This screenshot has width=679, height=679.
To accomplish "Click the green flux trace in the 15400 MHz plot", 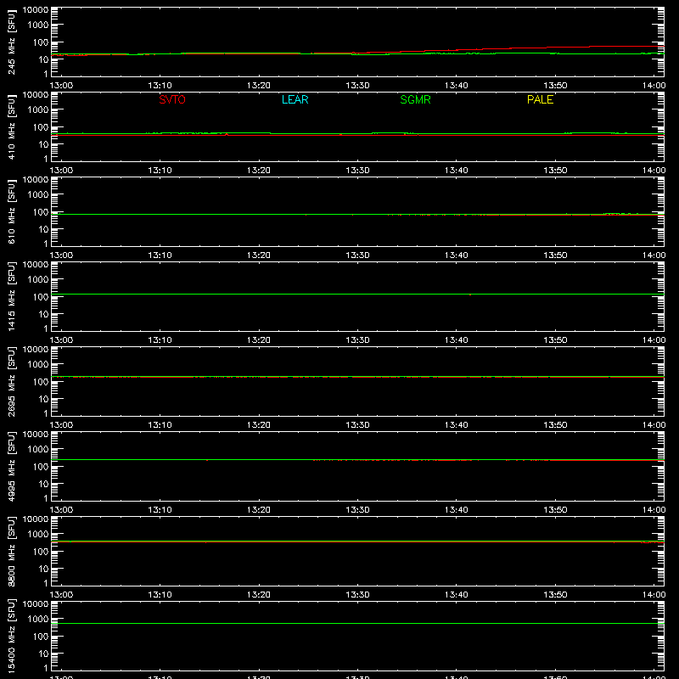I will tap(357, 624).
